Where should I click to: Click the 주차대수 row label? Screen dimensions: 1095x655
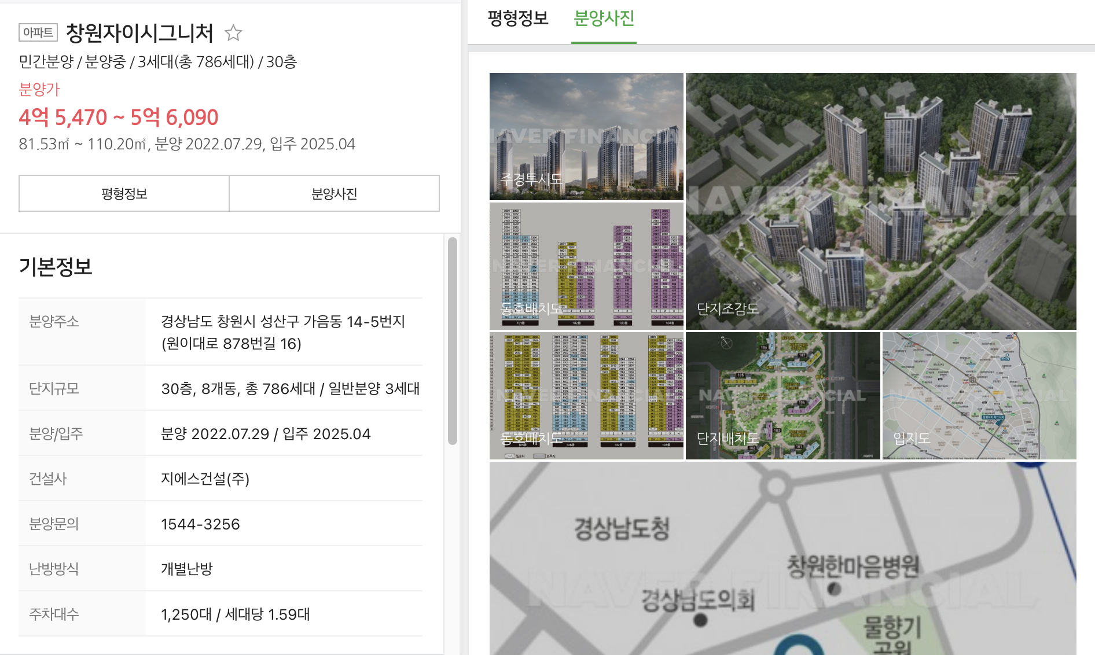[54, 614]
